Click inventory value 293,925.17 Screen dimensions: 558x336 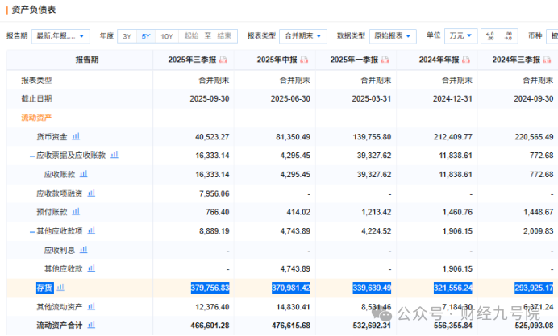[x=534, y=288]
